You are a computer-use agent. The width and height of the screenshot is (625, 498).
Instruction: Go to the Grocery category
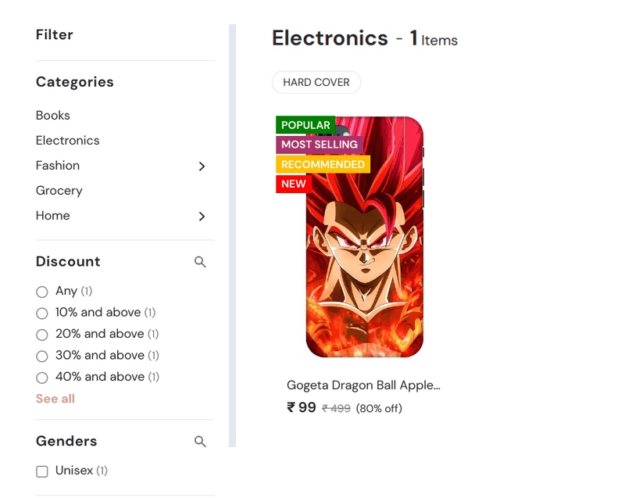coord(59,191)
